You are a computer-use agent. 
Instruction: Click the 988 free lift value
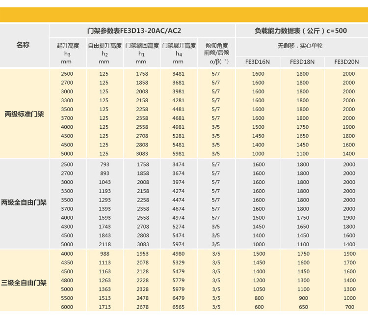(x=105, y=254)
